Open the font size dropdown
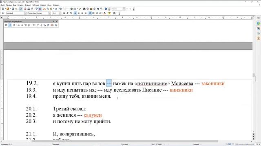The height and width of the screenshot is (146, 261). 60,13
